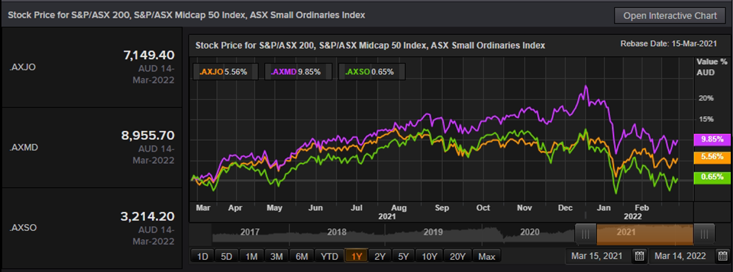Toggle the .AXMD 9.85% legend entry
This screenshot has height=272, width=733.
(298, 72)
